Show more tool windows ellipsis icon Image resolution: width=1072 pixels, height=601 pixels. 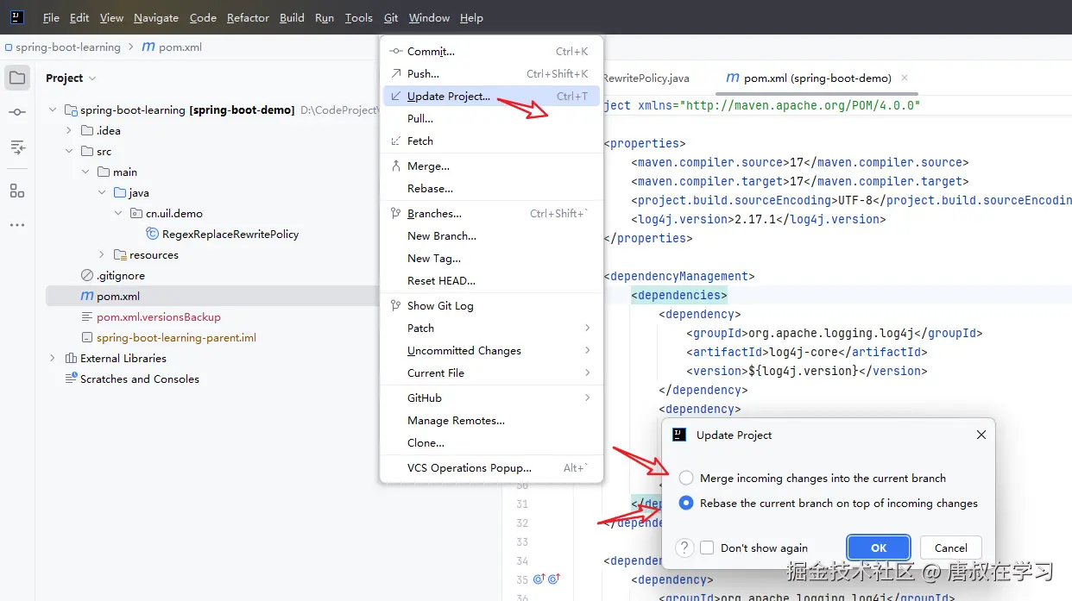pos(17,225)
